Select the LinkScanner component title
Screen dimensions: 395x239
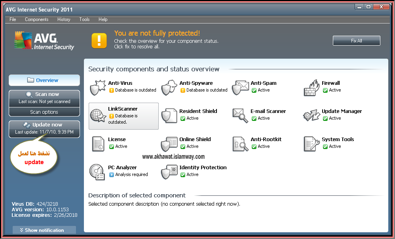(x=123, y=109)
